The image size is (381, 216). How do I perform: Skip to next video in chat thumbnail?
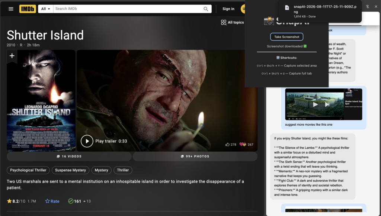point(327,104)
